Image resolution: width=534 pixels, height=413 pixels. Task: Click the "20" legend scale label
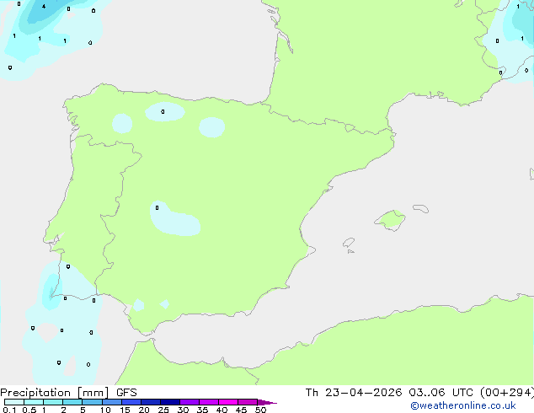pyautogui.click(x=144, y=410)
